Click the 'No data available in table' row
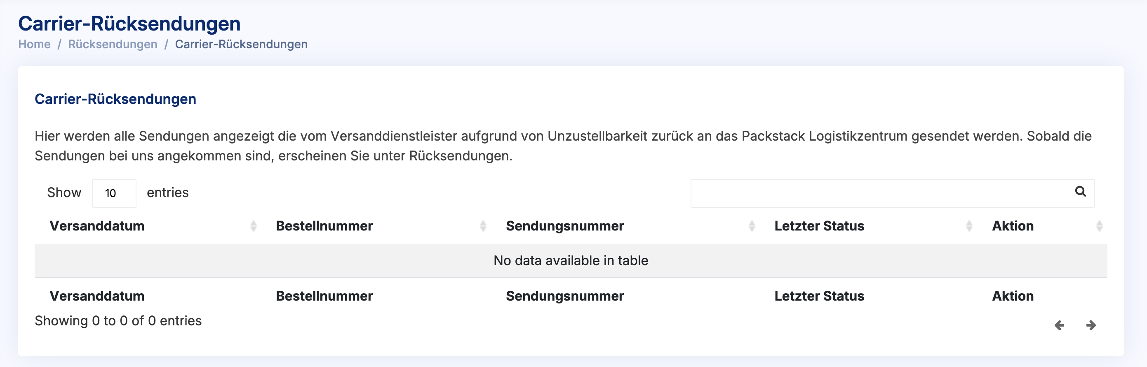Image resolution: width=1147 pixels, height=367 pixels. 570,261
